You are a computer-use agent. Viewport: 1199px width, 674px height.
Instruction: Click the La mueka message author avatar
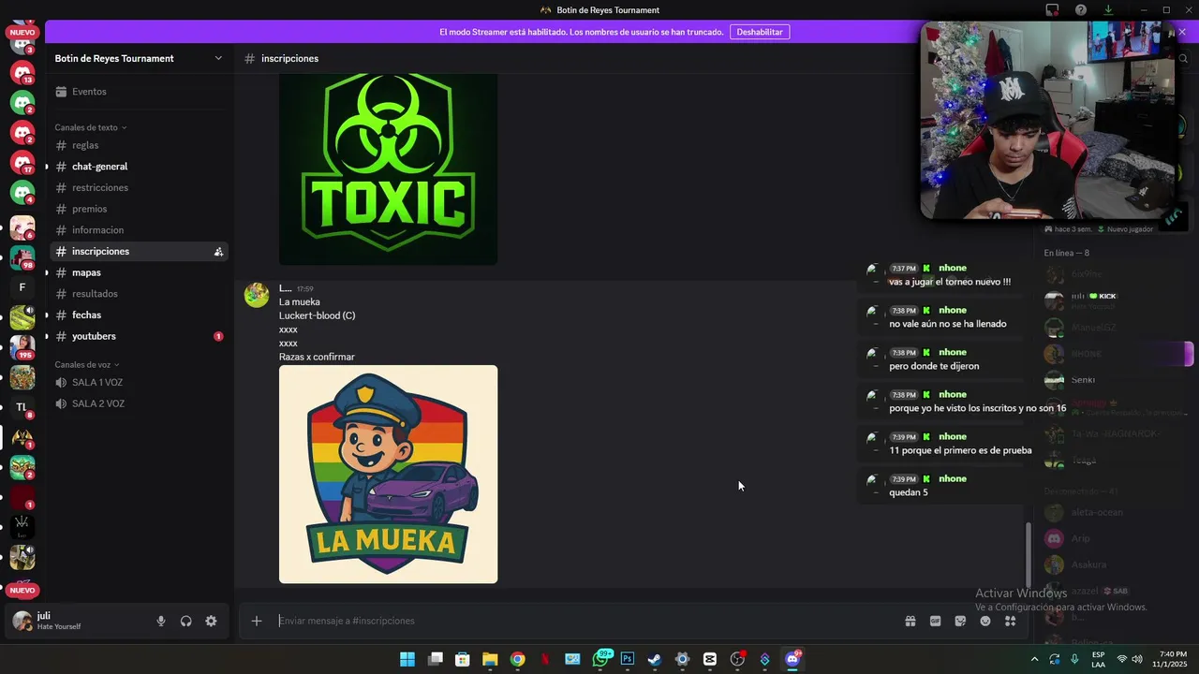[257, 295]
